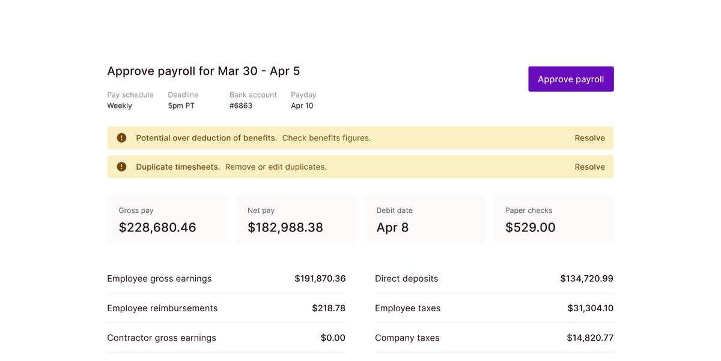
Task: Select the Weekly pay schedule label
Action: tap(130, 100)
